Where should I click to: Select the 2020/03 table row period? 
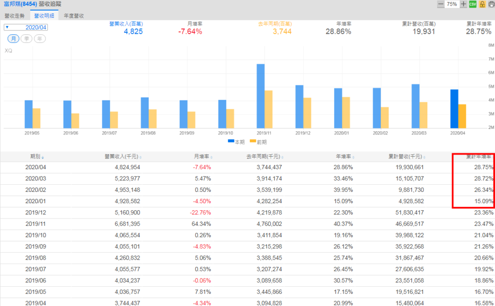[35, 179]
